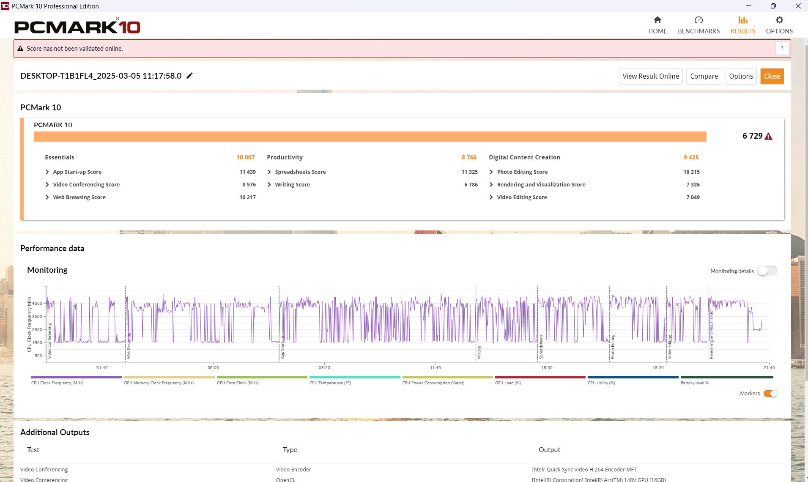Click the View Result Online button
The image size is (808, 482).
click(x=650, y=76)
